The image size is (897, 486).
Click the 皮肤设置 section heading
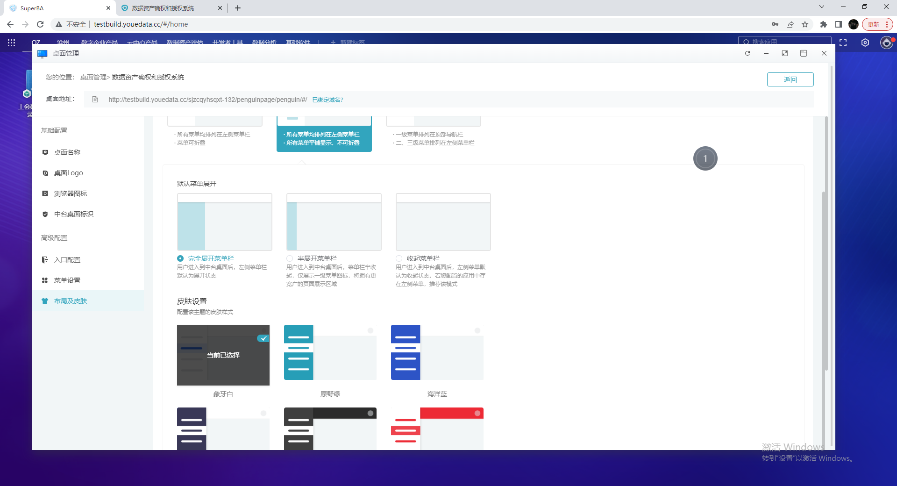click(x=192, y=301)
